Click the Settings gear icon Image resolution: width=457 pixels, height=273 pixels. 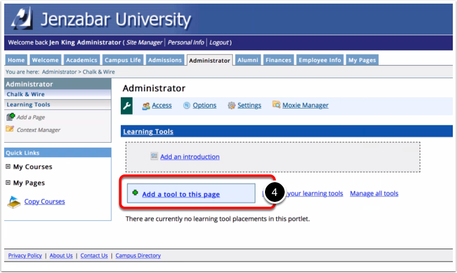pyautogui.click(x=231, y=105)
